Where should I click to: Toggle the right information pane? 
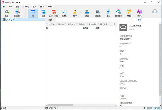[159, 108]
